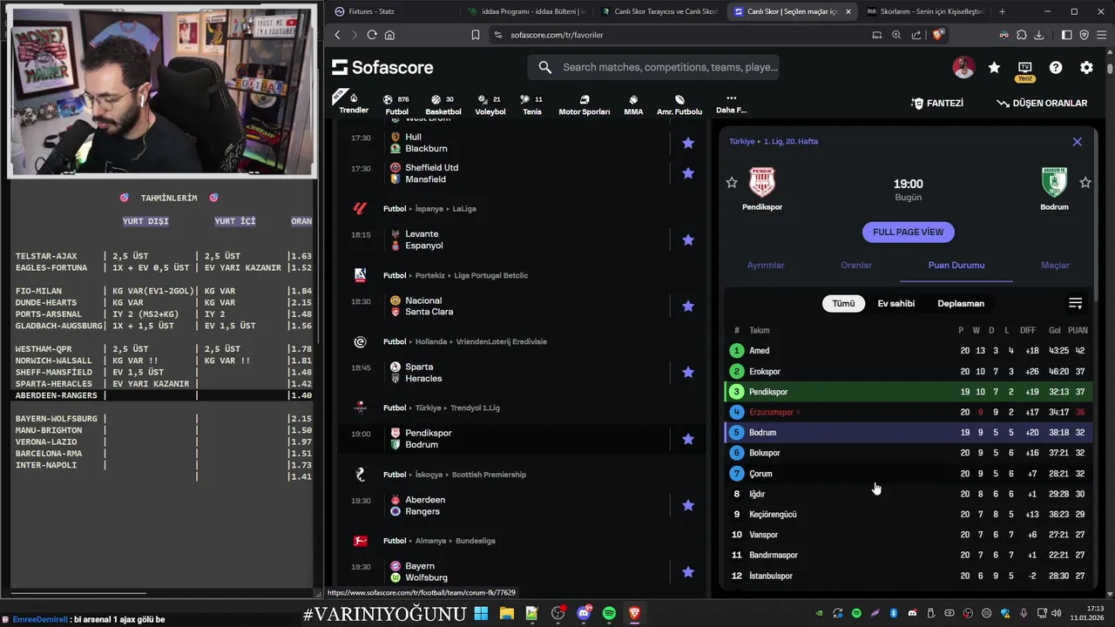Select the Deplasman standings filter

[961, 303]
